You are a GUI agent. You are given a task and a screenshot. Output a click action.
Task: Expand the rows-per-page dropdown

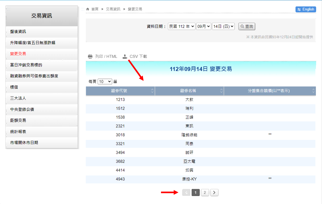[x=105, y=82]
